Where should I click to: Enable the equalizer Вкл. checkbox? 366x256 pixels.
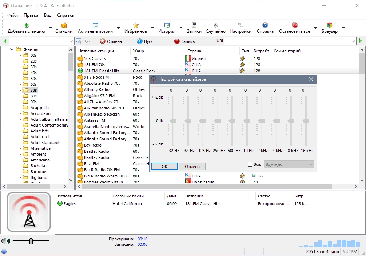250,164
